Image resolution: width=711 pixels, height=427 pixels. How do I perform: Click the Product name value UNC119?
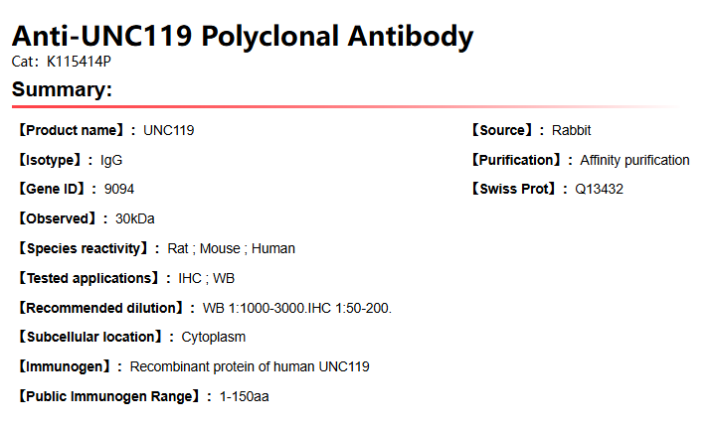[169, 130]
